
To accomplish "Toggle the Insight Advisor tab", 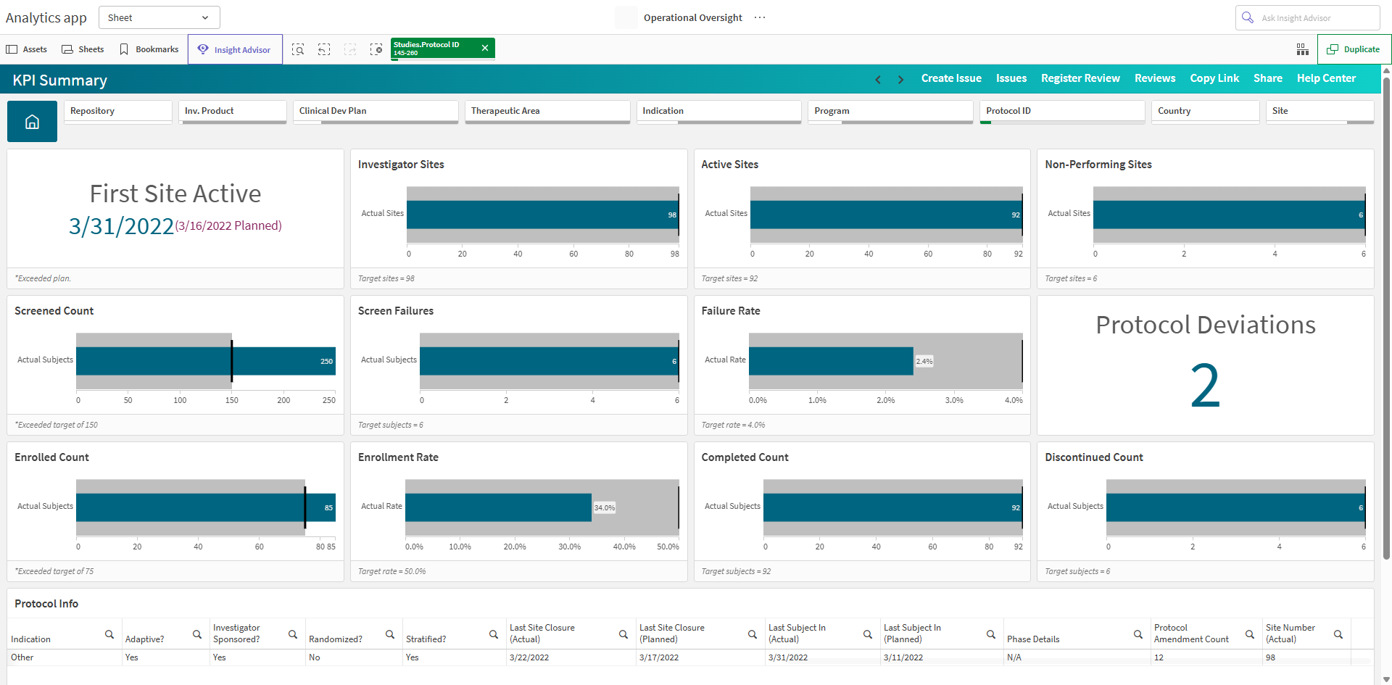I will pos(235,49).
